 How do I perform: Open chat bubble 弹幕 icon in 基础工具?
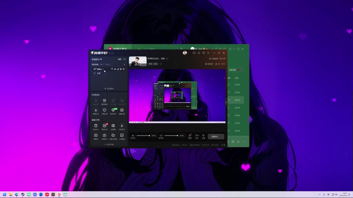click(x=96, y=136)
